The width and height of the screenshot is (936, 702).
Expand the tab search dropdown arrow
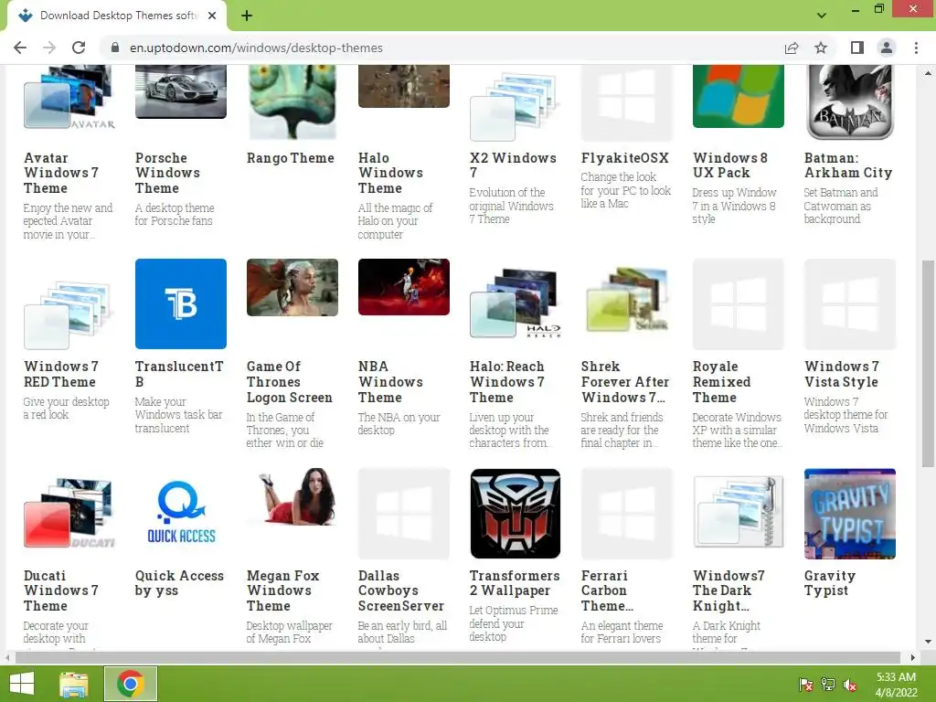tap(822, 16)
